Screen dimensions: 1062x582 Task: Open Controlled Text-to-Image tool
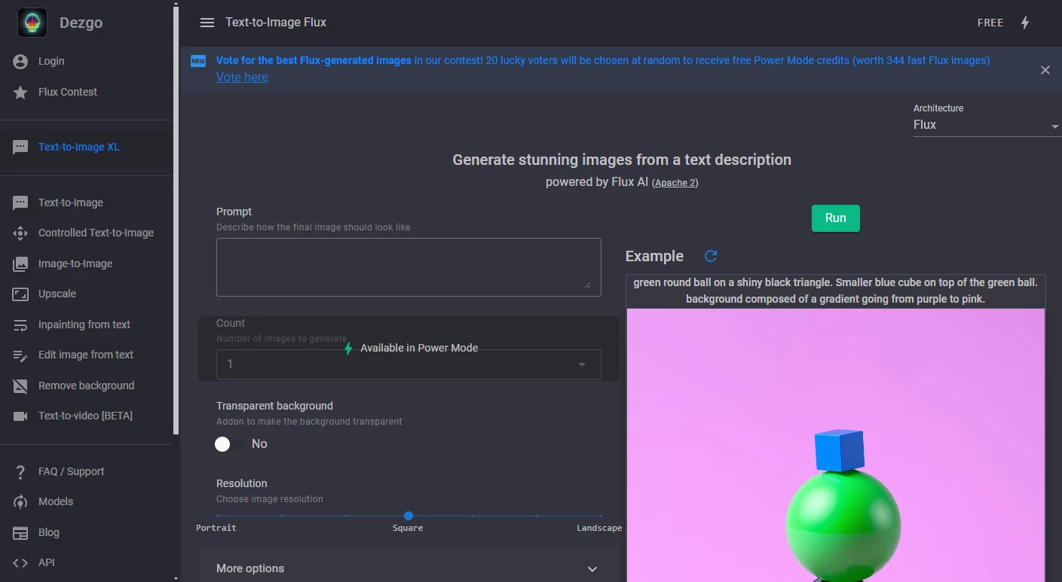96,233
